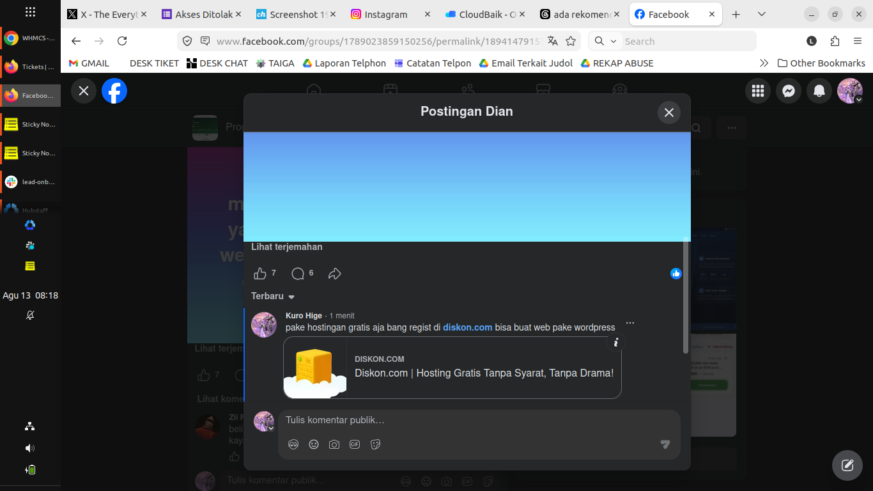The width and height of the screenshot is (873, 491).
Task: Open options menu on Kuro Hige comment
Action: click(x=630, y=323)
